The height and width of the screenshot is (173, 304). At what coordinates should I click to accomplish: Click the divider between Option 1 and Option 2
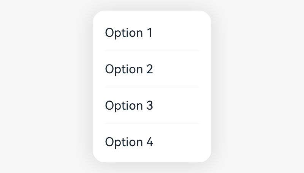click(x=152, y=50)
